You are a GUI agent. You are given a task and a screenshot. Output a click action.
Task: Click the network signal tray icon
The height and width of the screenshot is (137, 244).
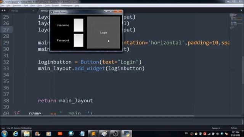[x=209, y=134]
